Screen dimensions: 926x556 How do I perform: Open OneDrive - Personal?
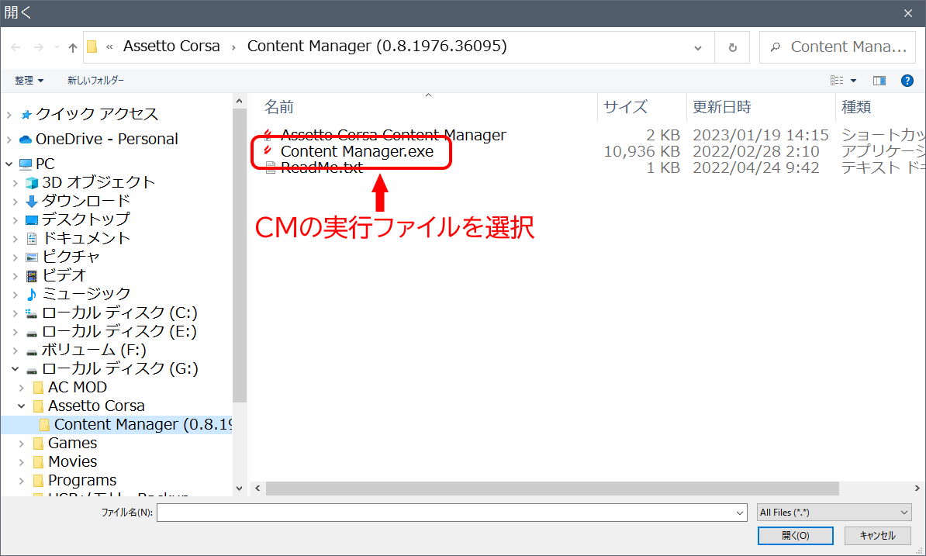click(x=107, y=139)
